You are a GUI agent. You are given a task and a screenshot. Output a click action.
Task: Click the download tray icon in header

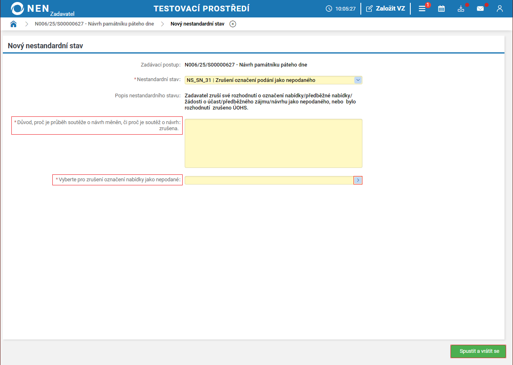point(461,9)
